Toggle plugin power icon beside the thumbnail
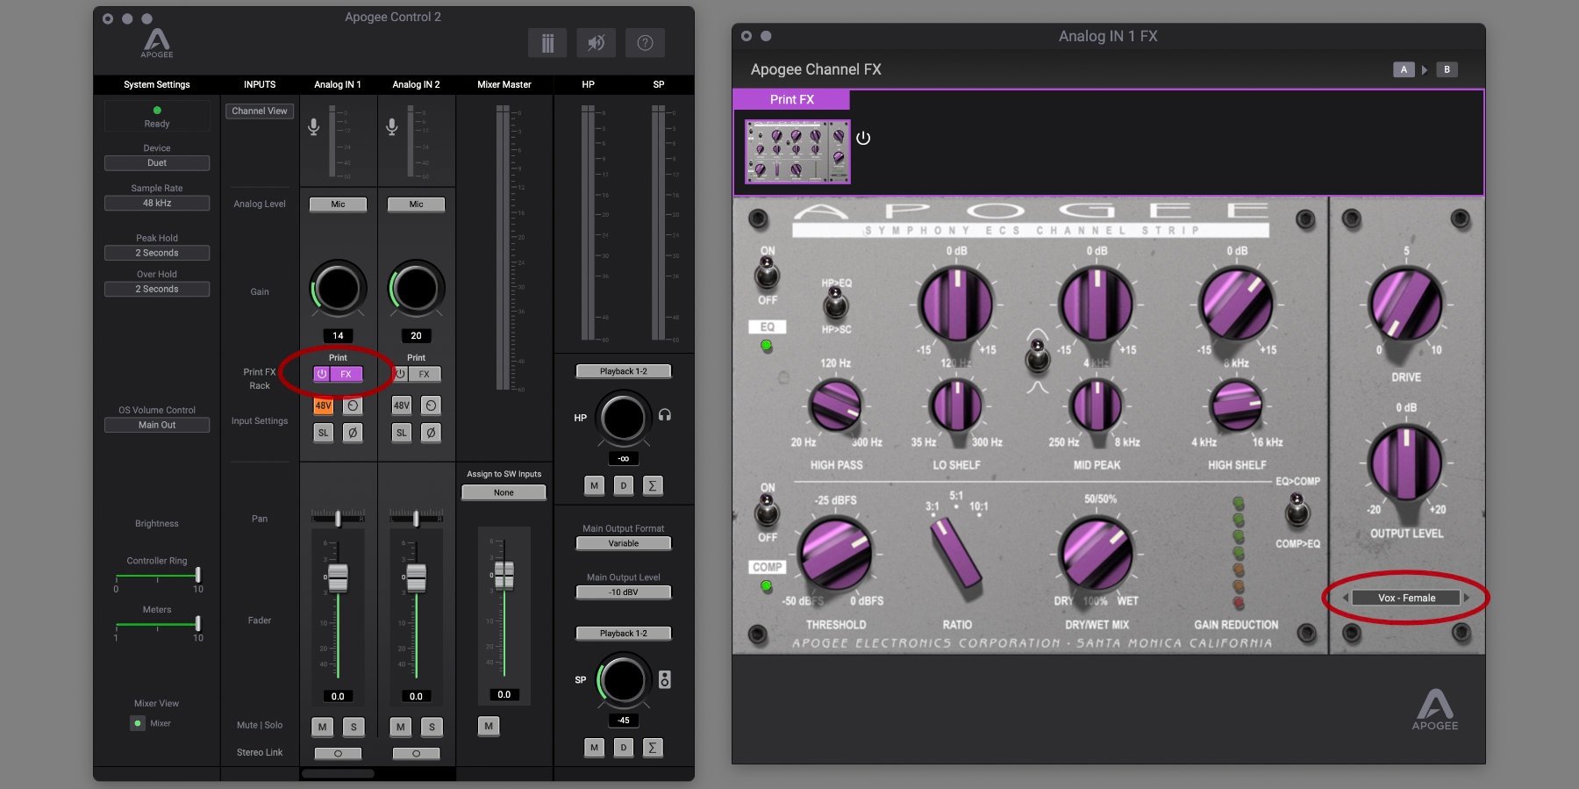Image resolution: width=1579 pixels, height=789 pixels. tap(863, 138)
